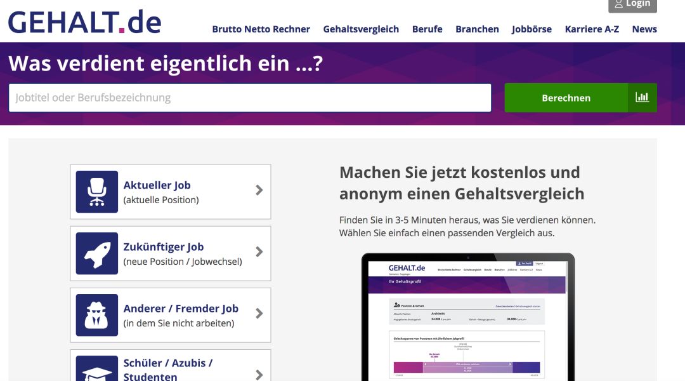Click the '(neue Position / Jobwechsel)' subtitle text
Viewport: 685px width, 381px height.
[183, 262]
